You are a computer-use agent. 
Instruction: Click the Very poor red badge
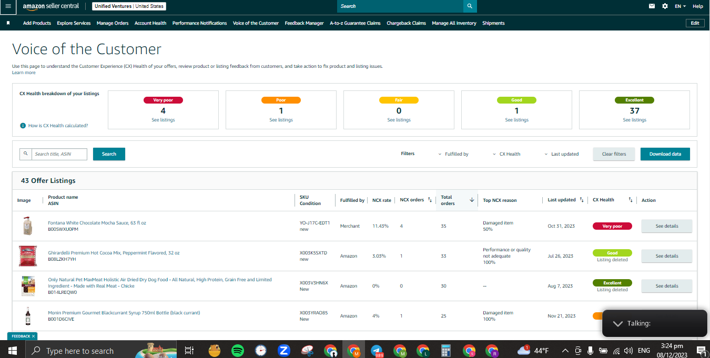click(163, 100)
